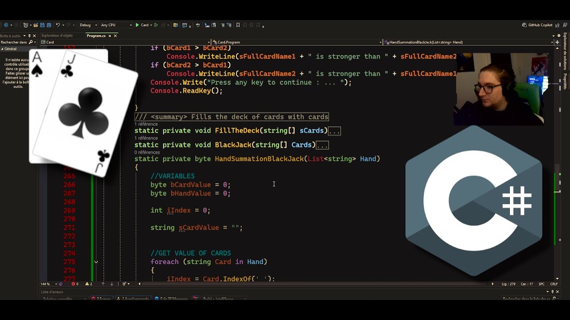The height and width of the screenshot is (320, 570).
Task: Click the SPC indentation indicator
Action: click(541, 284)
